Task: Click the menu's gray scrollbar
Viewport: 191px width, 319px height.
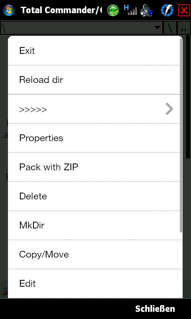Action: click(181, 135)
